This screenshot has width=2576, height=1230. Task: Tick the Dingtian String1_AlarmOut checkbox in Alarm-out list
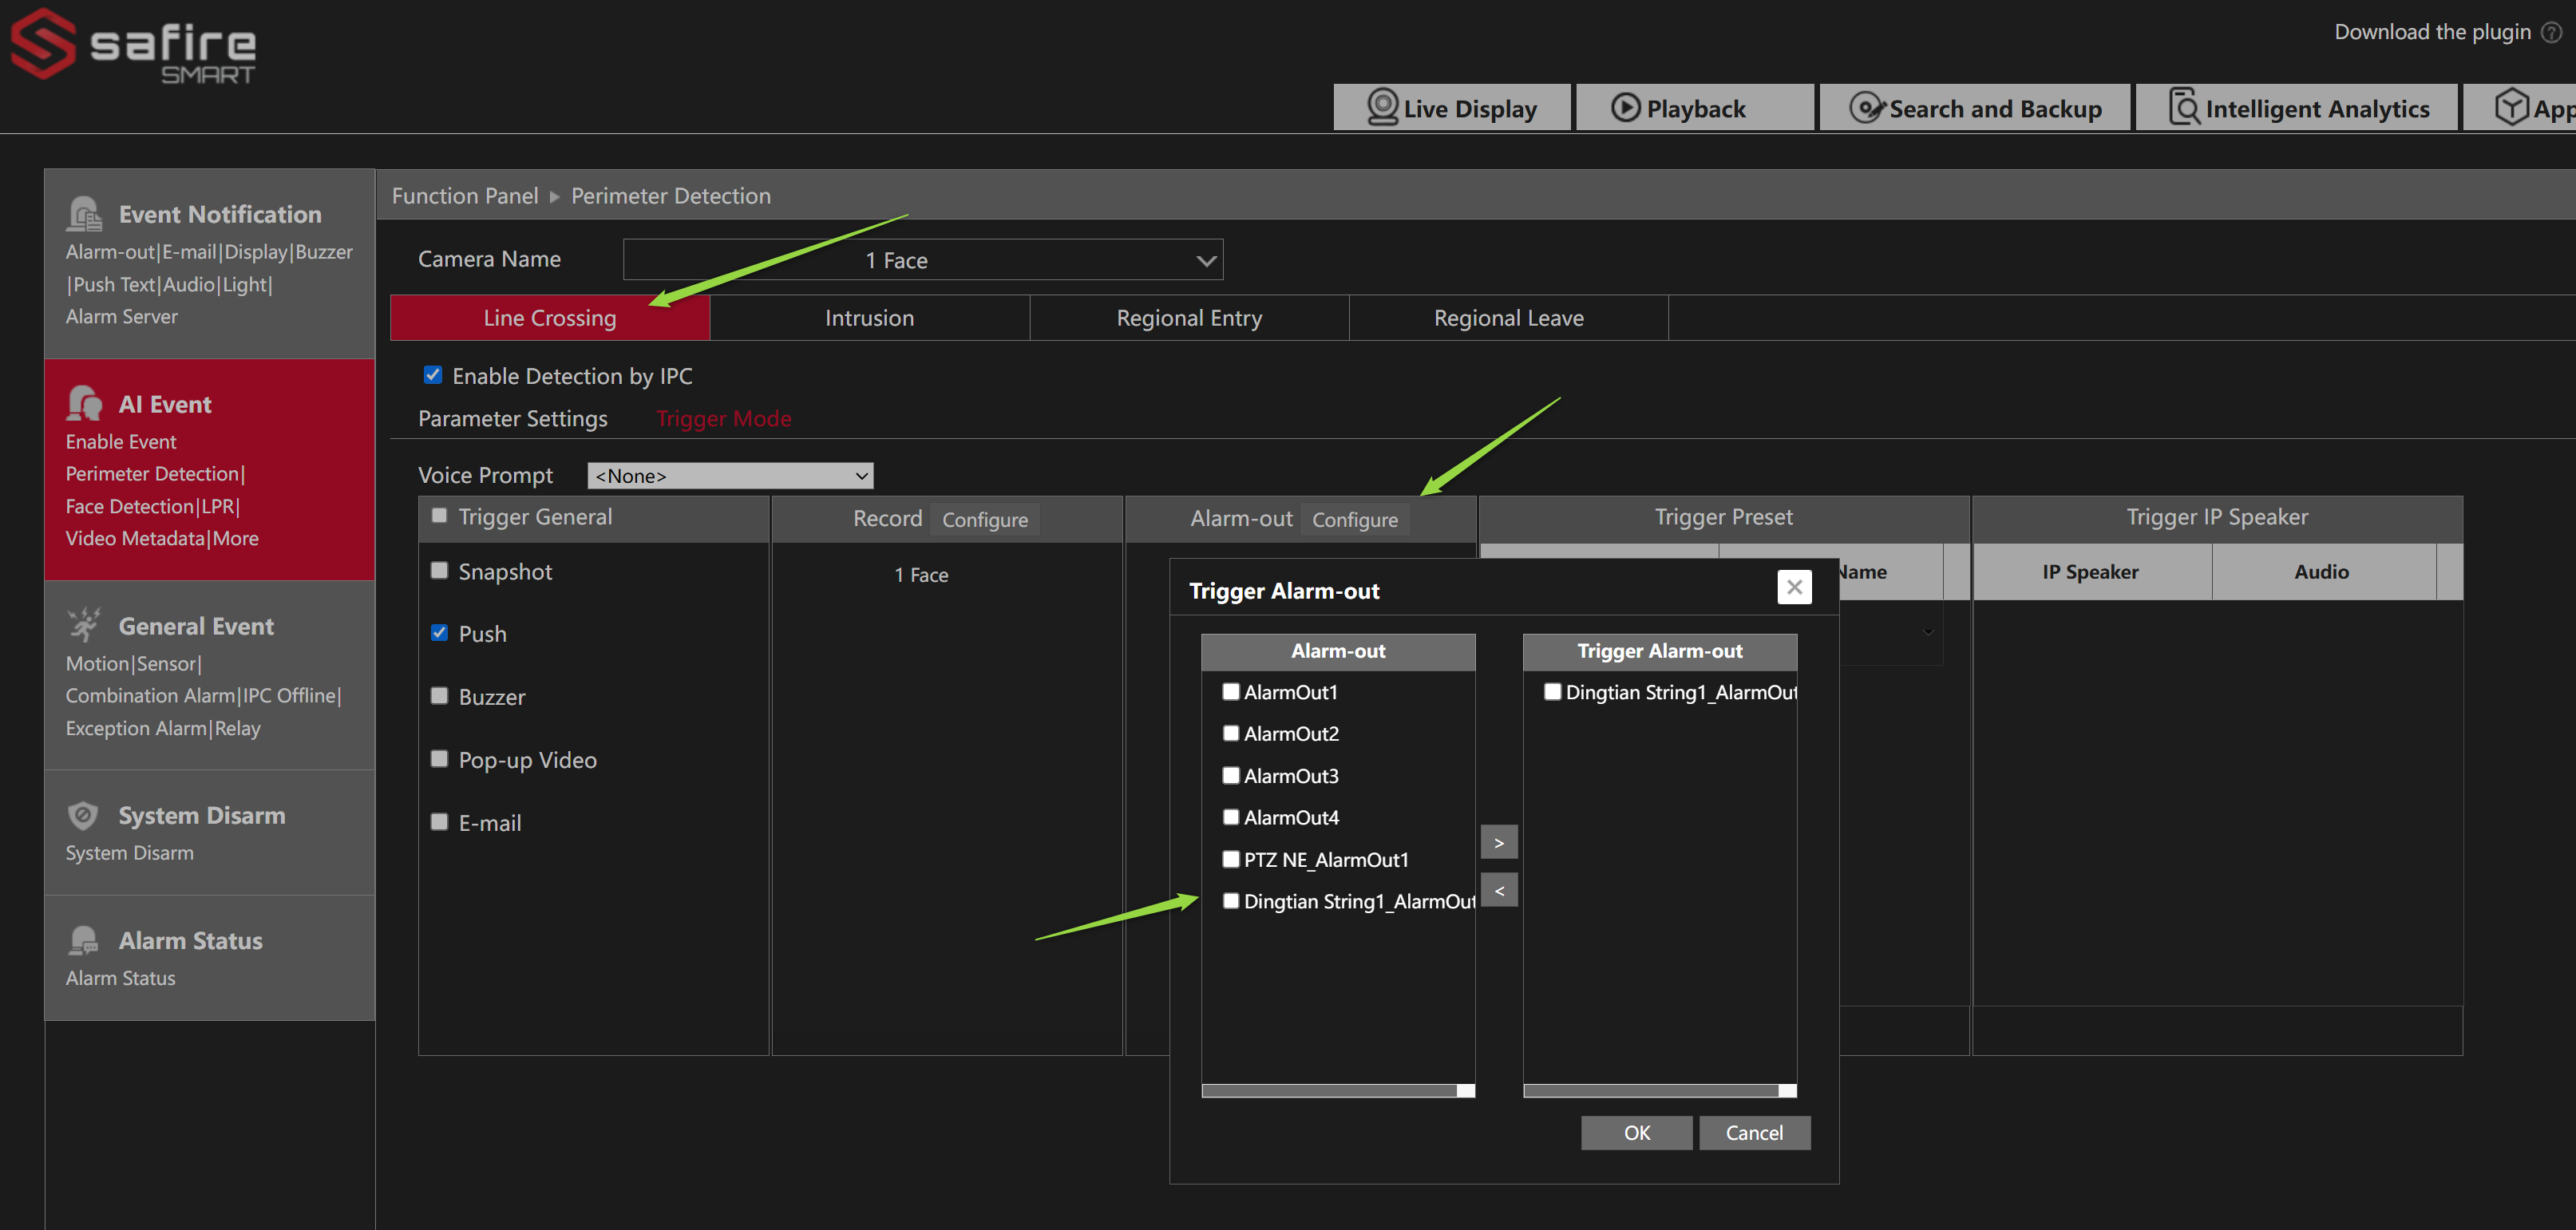(x=1231, y=900)
